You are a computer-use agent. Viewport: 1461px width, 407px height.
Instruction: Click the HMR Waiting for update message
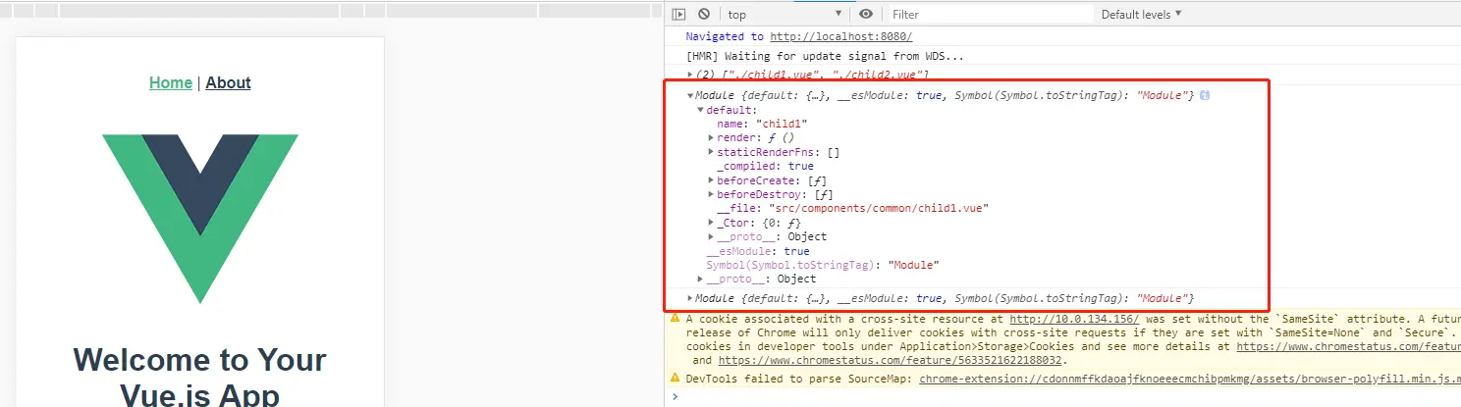point(825,56)
